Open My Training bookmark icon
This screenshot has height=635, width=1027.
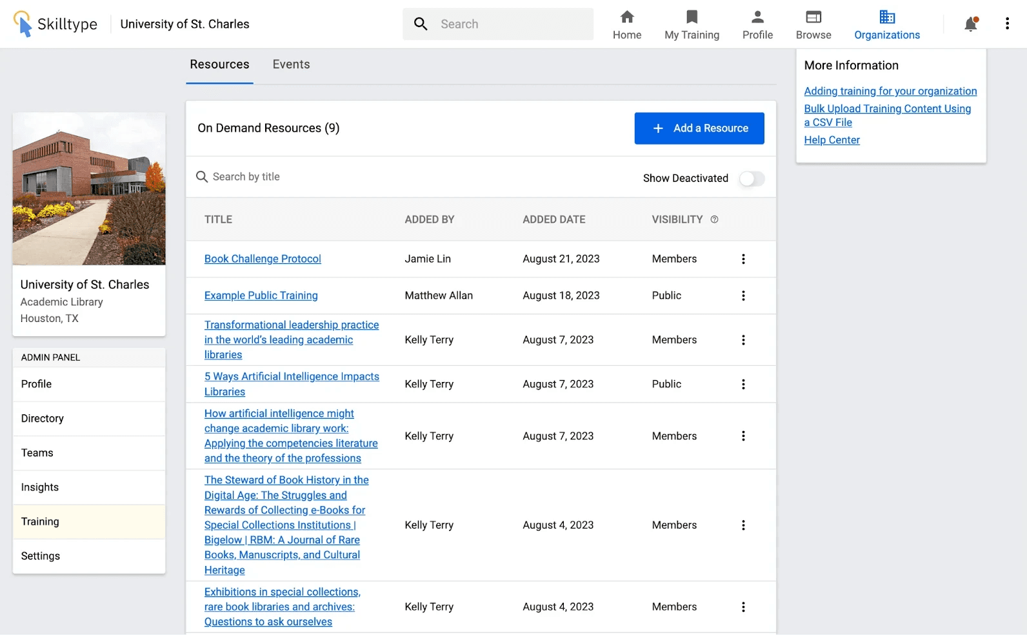(x=692, y=17)
